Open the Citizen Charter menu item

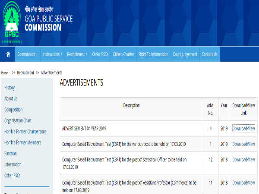[x=123, y=54]
